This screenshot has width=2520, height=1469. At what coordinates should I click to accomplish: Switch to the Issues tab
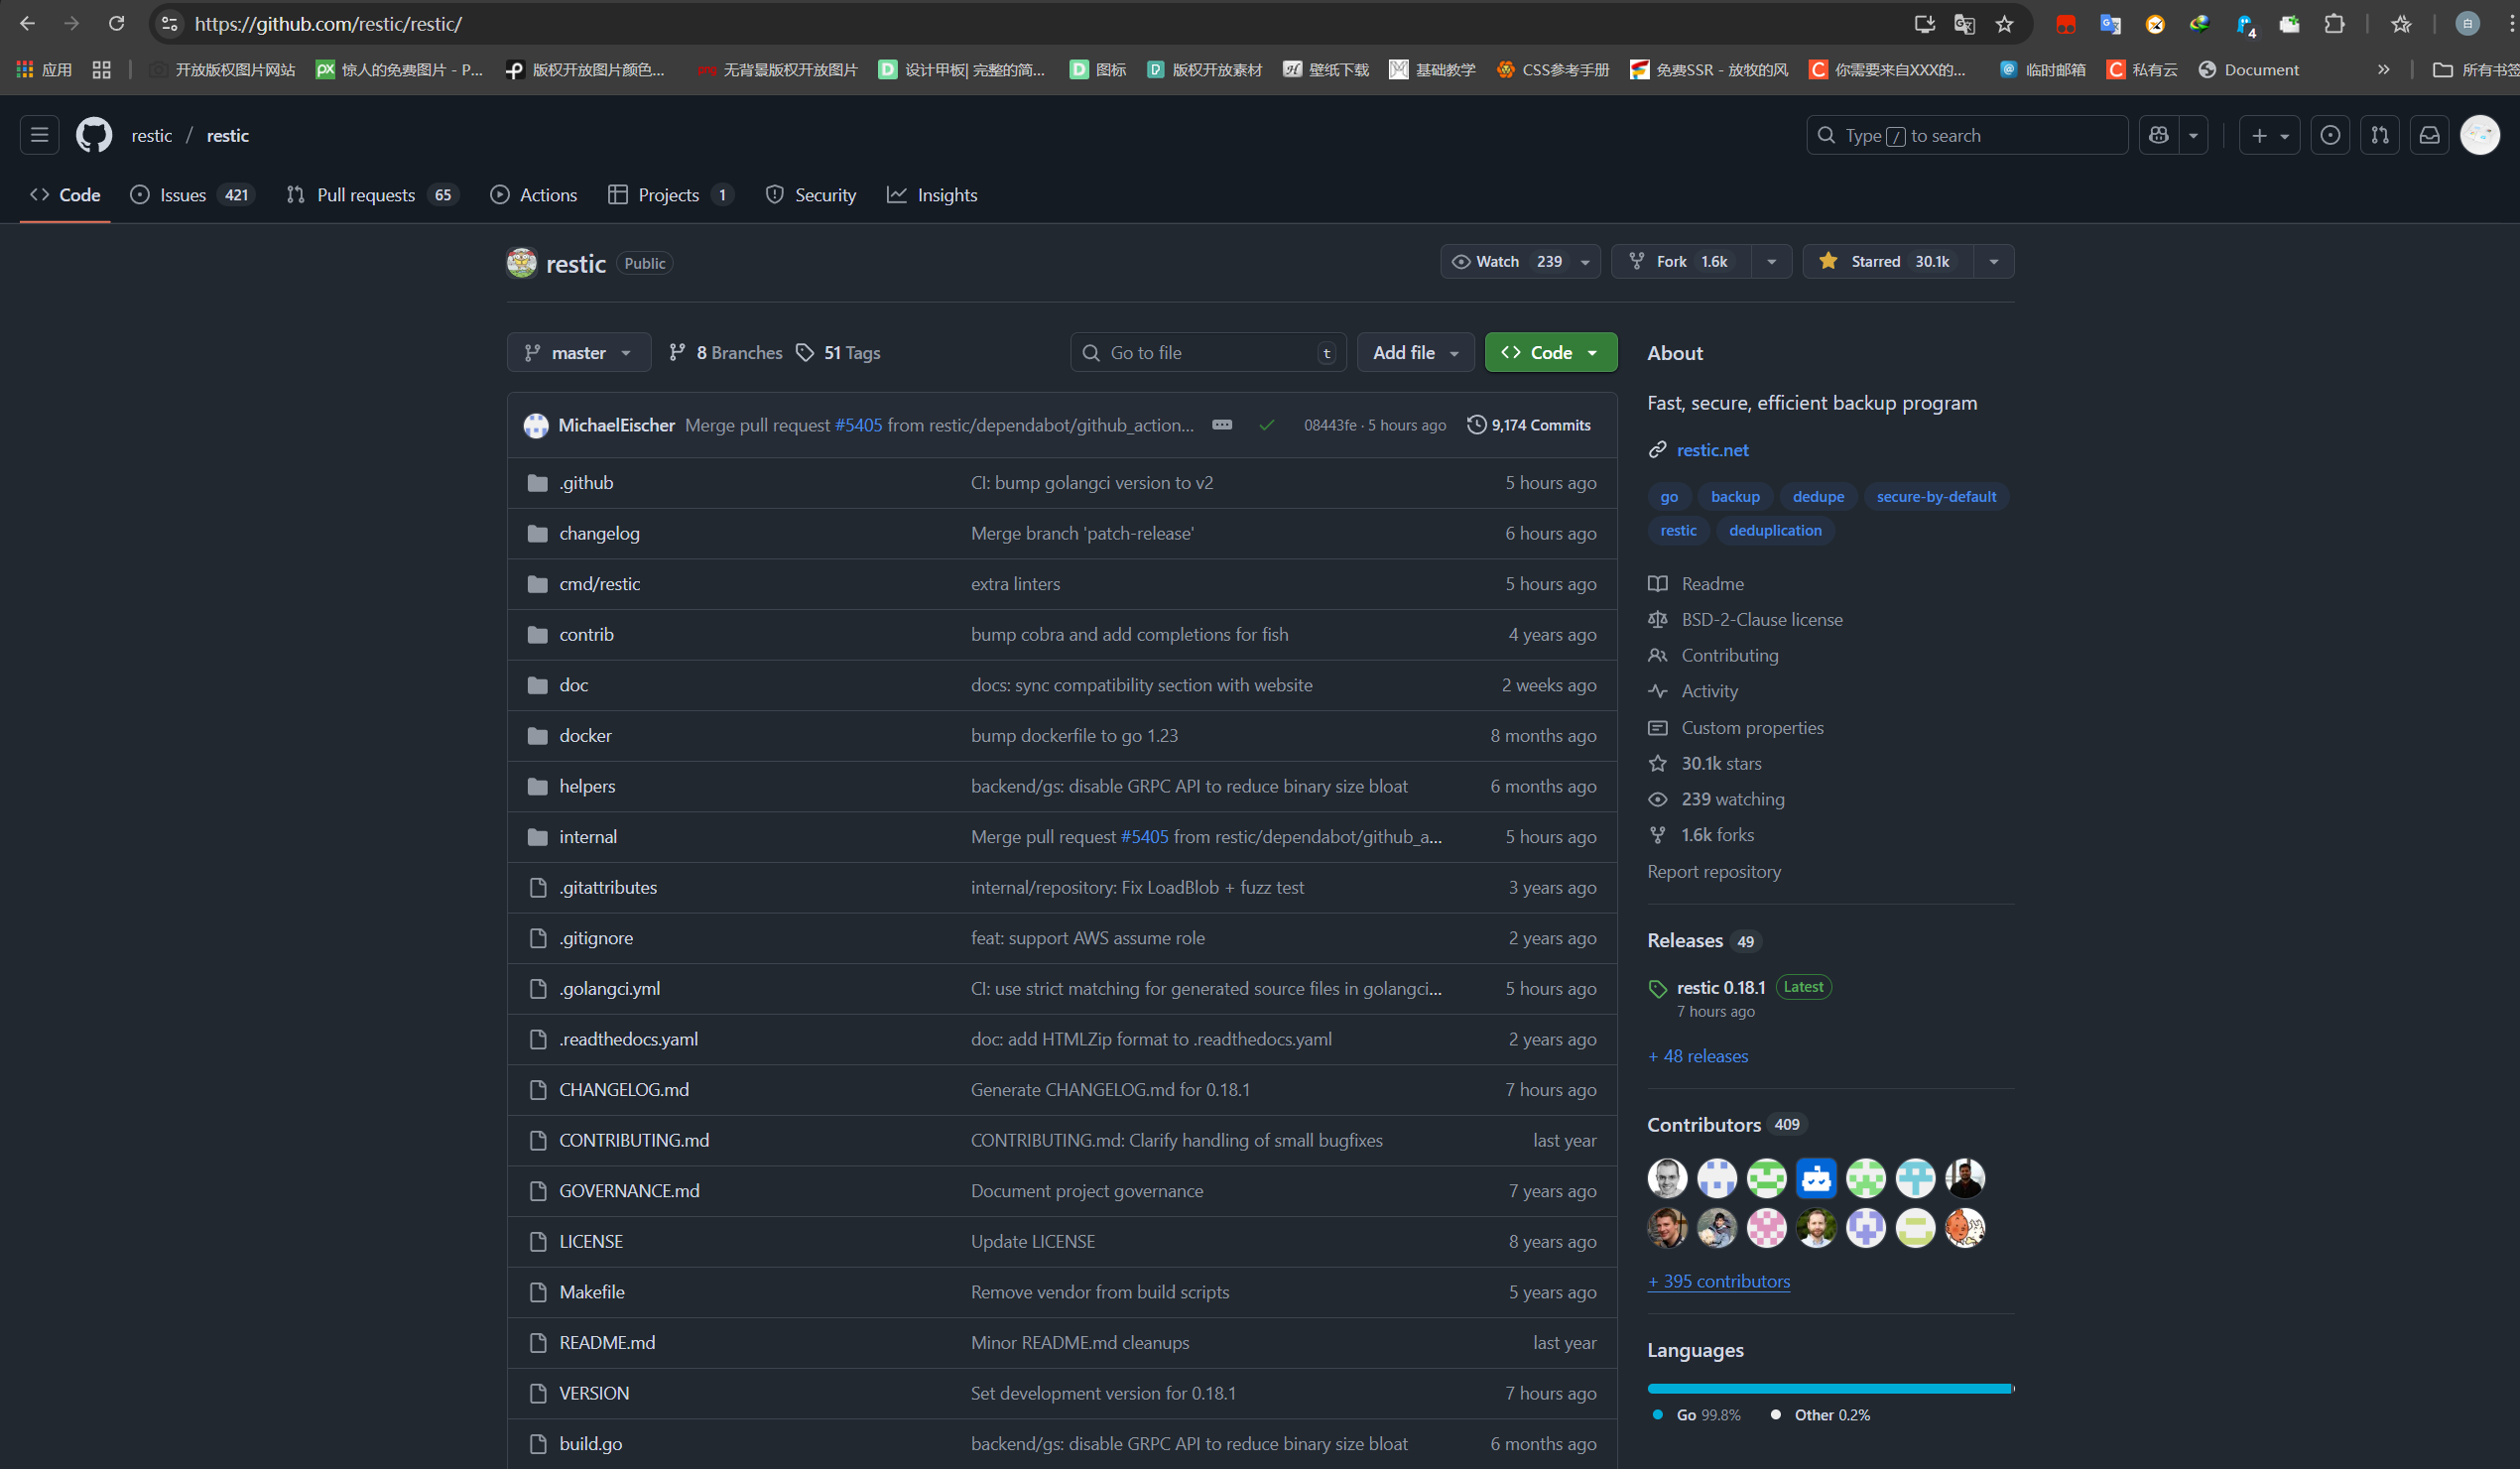pyautogui.click(x=184, y=195)
